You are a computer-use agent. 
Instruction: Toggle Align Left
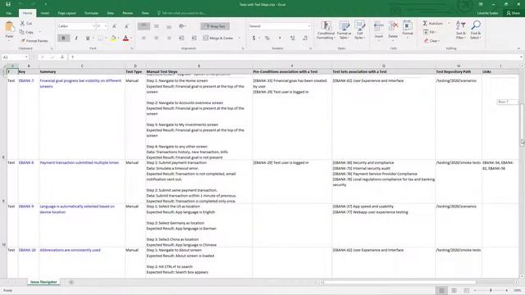(x=144, y=39)
